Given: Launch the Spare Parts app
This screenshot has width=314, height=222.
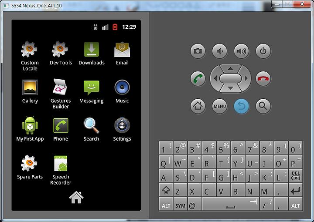Looking at the screenshot, I should (30, 167).
